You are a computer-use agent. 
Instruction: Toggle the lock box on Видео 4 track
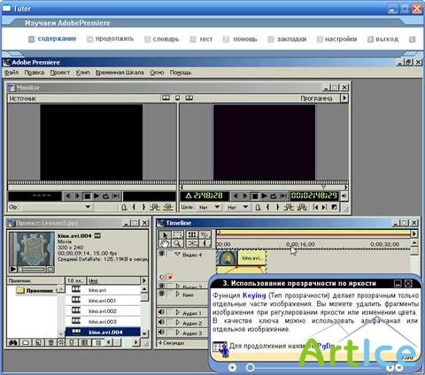pyautogui.click(x=170, y=254)
